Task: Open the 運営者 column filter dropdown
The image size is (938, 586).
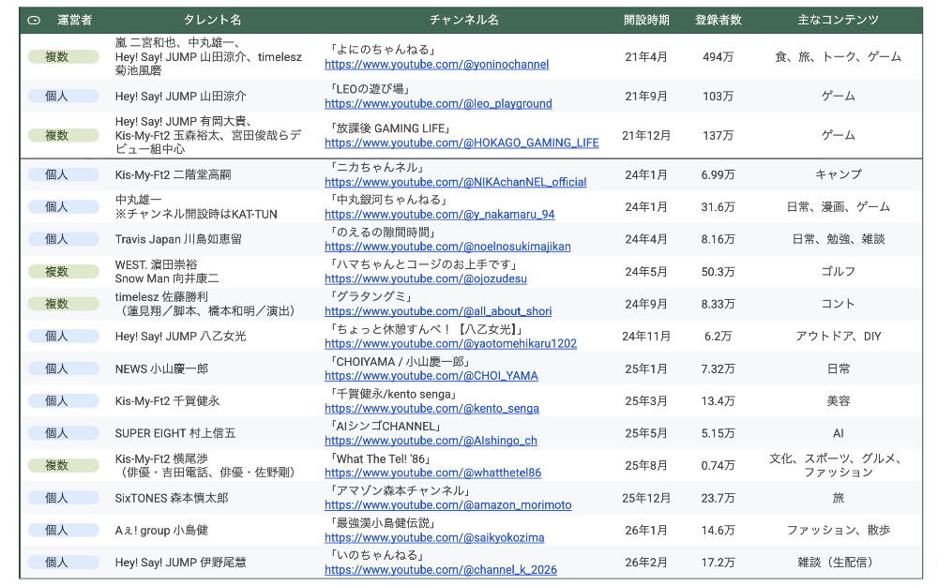Action: tap(35, 18)
